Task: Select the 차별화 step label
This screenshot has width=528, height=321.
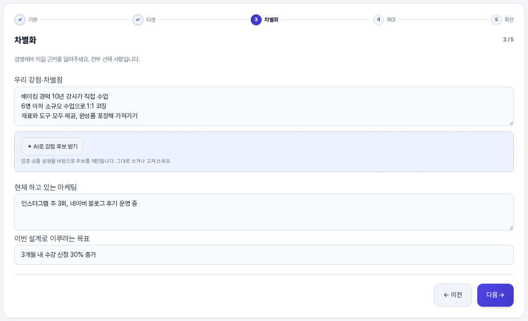Action: [x=271, y=20]
